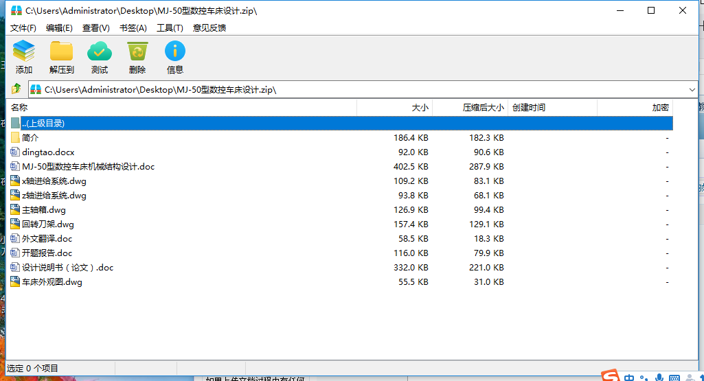Click the z轴进给系统.dwg file icon

[x=15, y=195]
